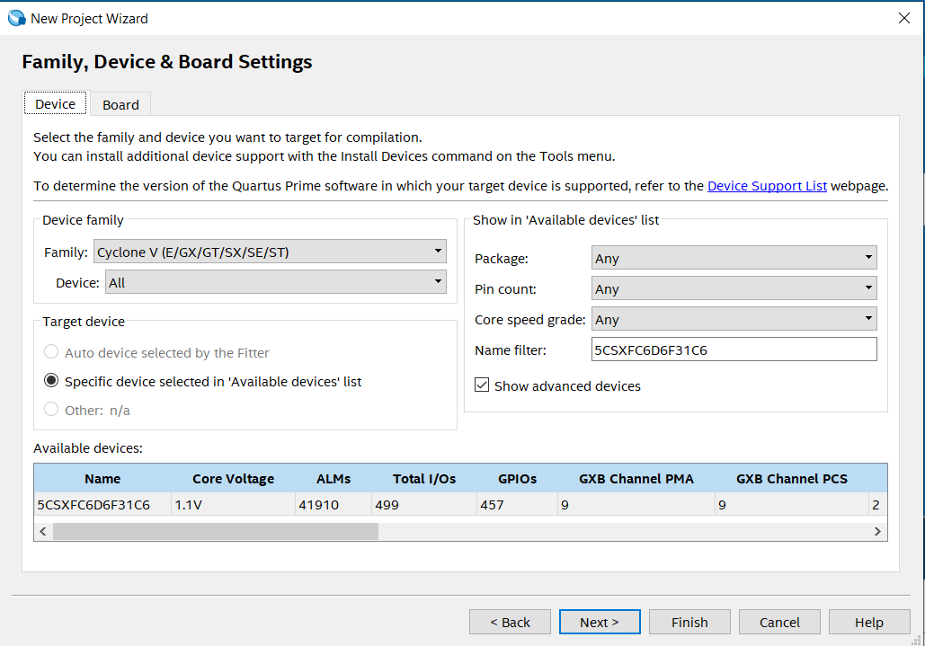
Task: Switch to the Board tab
Action: pyautogui.click(x=121, y=105)
